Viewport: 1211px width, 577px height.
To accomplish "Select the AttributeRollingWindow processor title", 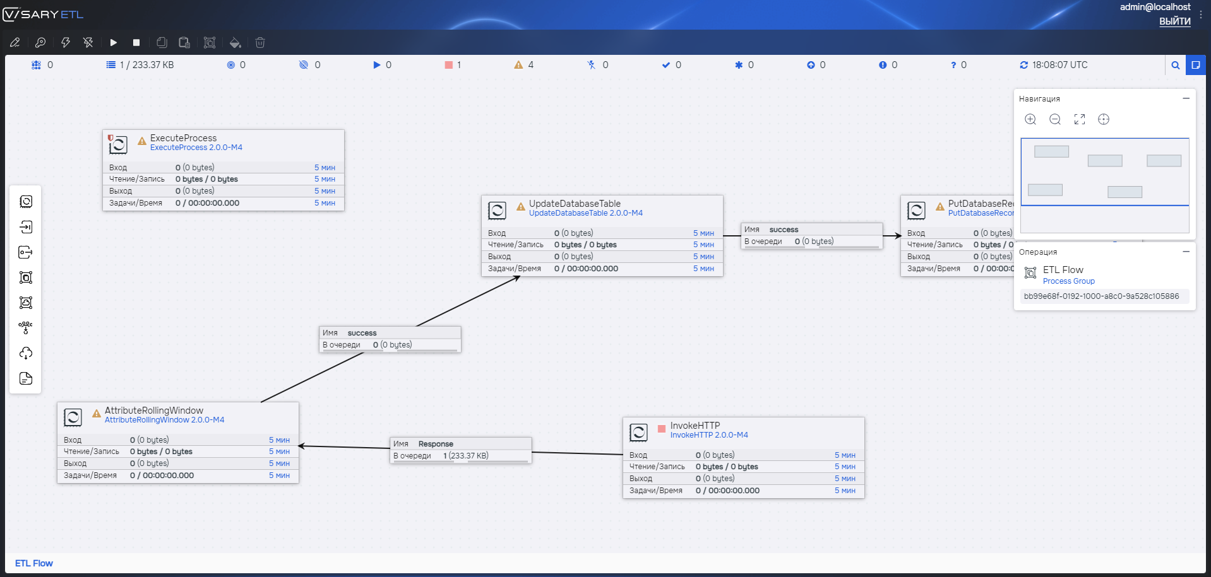I will click(x=154, y=411).
